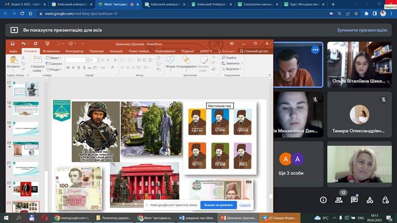Open host controls lock icon
This screenshot has height=223, width=397.
click(x=385, y=200)
